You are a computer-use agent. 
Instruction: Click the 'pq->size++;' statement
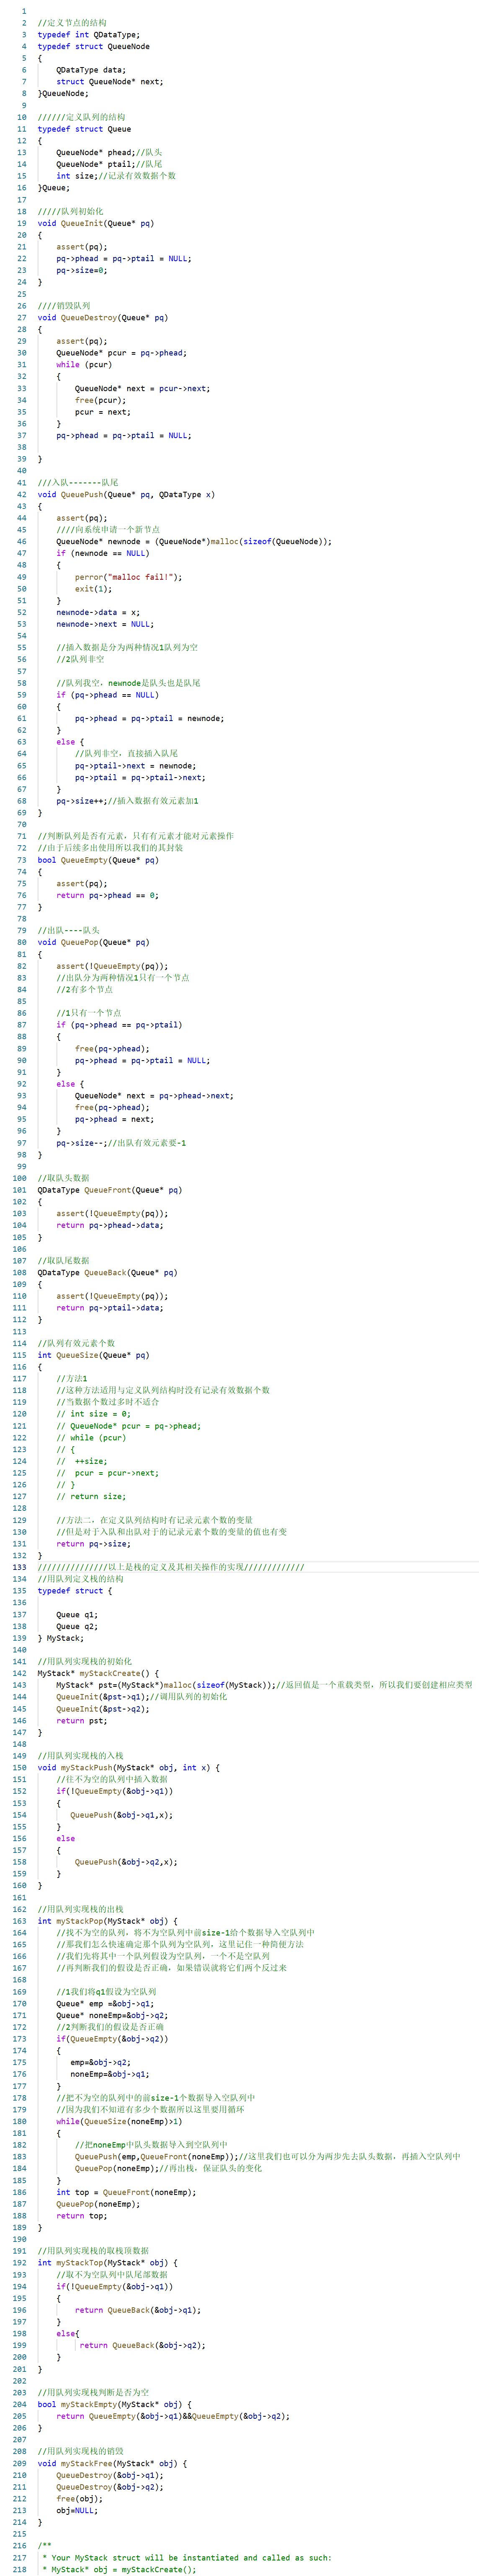pos(82,801)
